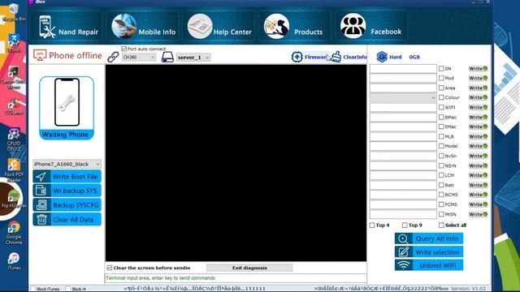
Task: Toggle Clear the screen before sending checkbox
Action: [110, 268]
